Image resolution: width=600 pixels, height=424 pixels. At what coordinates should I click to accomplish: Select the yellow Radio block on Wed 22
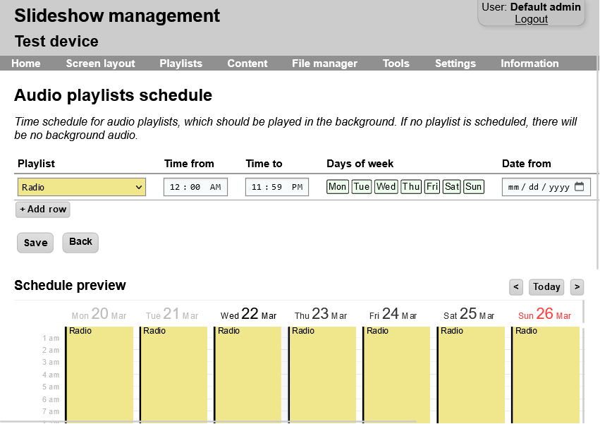[247, 374]
